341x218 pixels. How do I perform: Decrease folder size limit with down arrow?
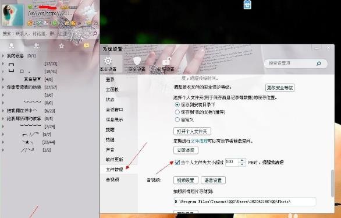click(242, 164)
